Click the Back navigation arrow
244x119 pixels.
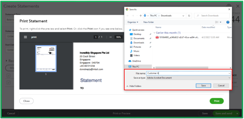coord(128,16)
